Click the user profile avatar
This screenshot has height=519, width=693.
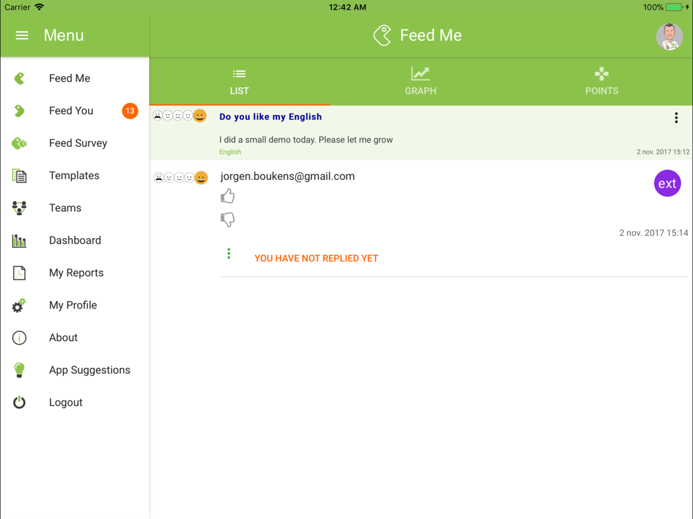coord(669,36)
